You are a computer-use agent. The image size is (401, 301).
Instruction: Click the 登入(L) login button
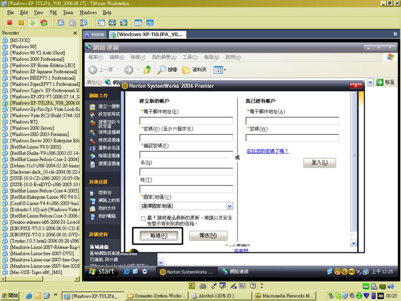pyautogui.click(x=320, y=163)
